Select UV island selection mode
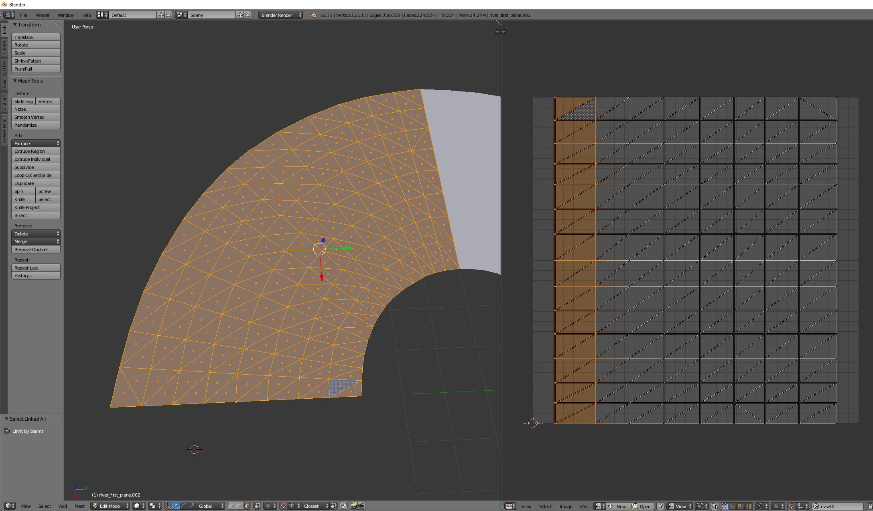This screenshot has width=873, height=511. coord(749,506)
